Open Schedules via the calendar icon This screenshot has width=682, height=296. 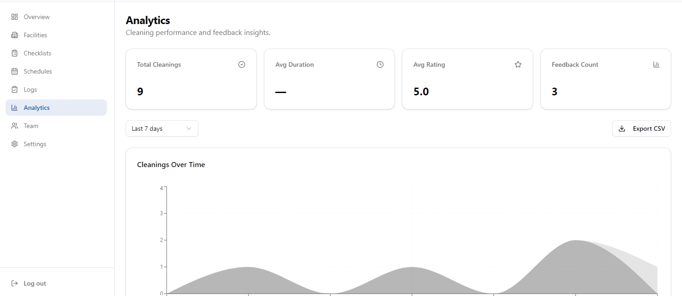point(14,71)
